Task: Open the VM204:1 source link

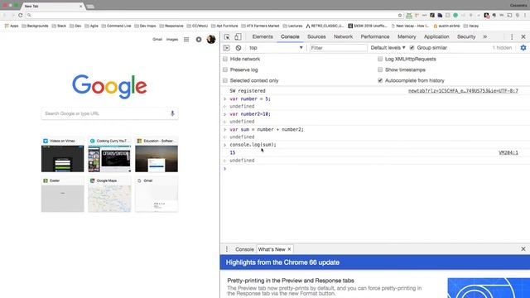Action: [508, 152]
